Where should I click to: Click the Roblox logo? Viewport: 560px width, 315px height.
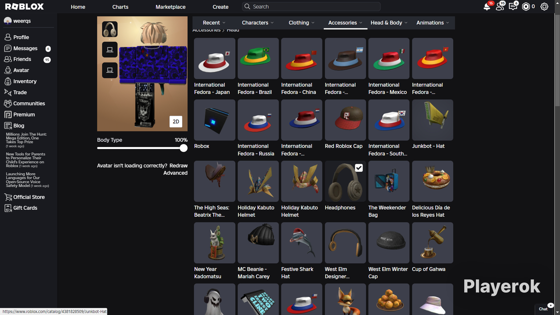tap(24, 7)
